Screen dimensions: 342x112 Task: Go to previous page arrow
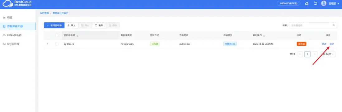[300, 54]
